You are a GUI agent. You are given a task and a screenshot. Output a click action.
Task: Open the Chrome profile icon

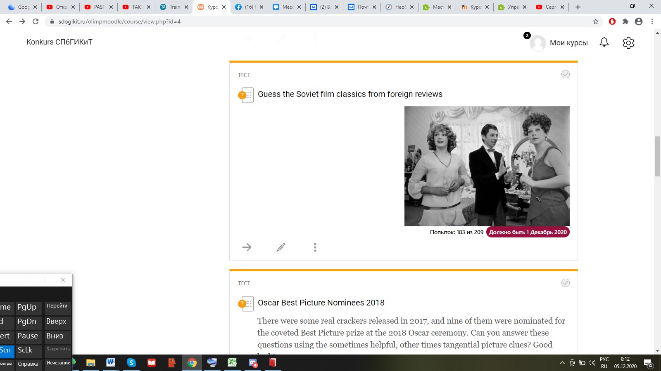coord(639,21)
